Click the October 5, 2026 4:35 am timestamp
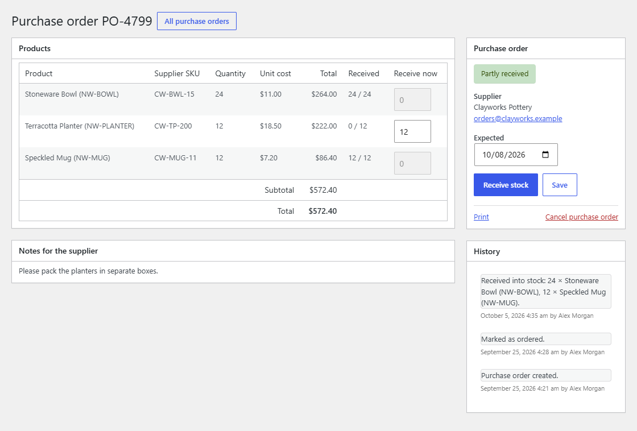637x431 pixels. click(x=537, y=316)
